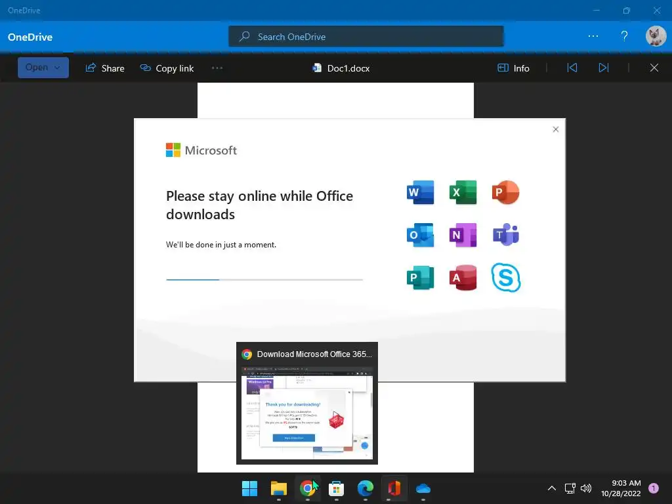Click the Chrome icon in the preview title
The width and height of the screenshot is (672, 504).
click(x=247, y=354)
